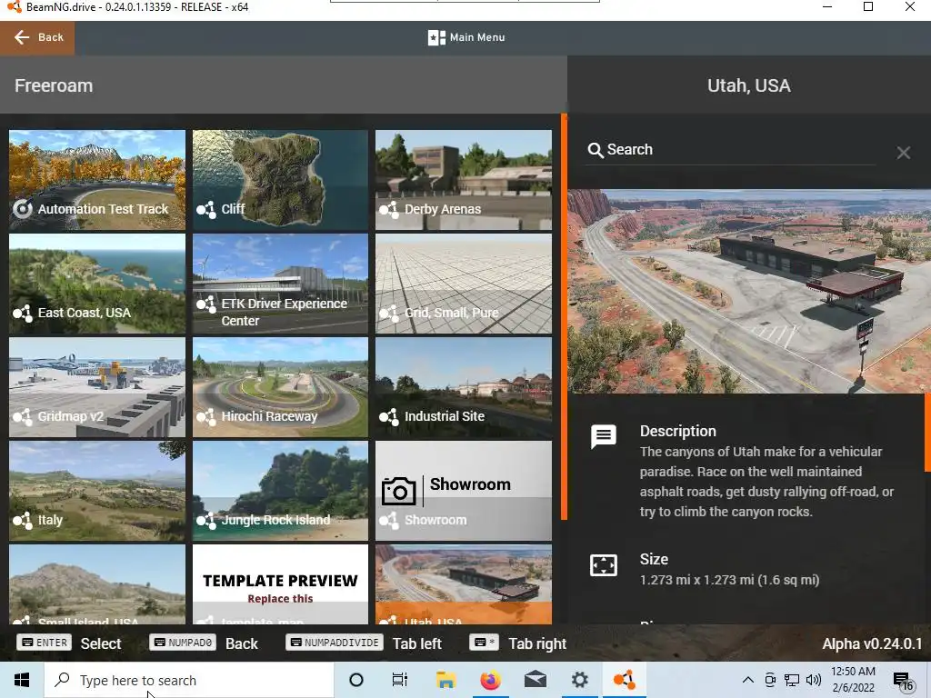Click the size value 1.273 mi text
This screenshot has height=698, width=931.
[729, 580]
